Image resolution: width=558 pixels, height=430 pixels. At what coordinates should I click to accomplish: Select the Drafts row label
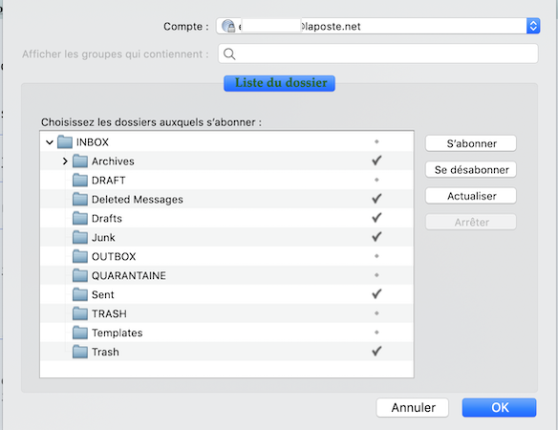(x=107, y=219)
